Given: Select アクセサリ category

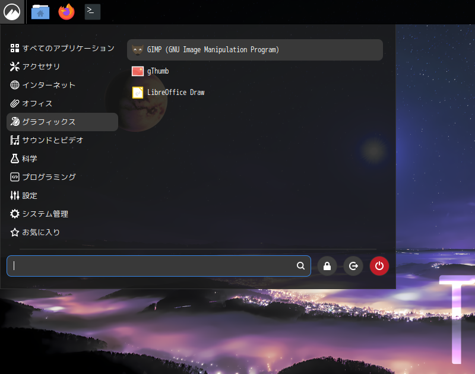Looking at the screenshot, I should 62,66.
